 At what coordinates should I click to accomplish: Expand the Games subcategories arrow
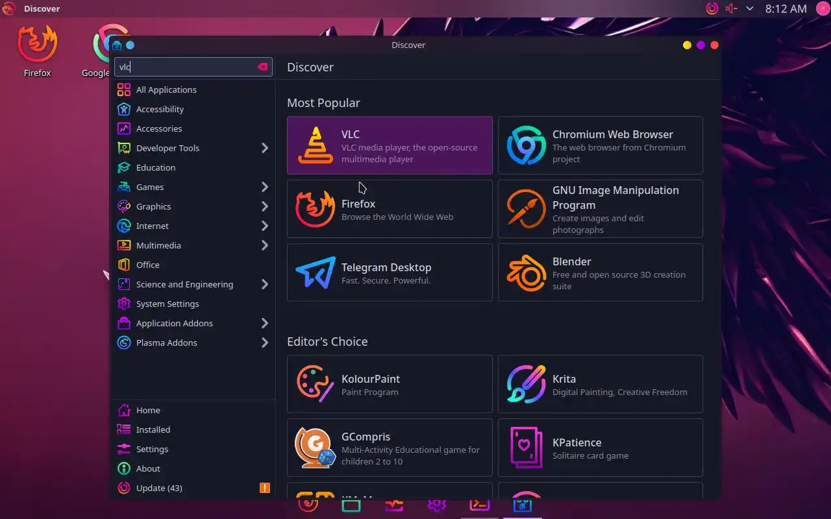264,187
